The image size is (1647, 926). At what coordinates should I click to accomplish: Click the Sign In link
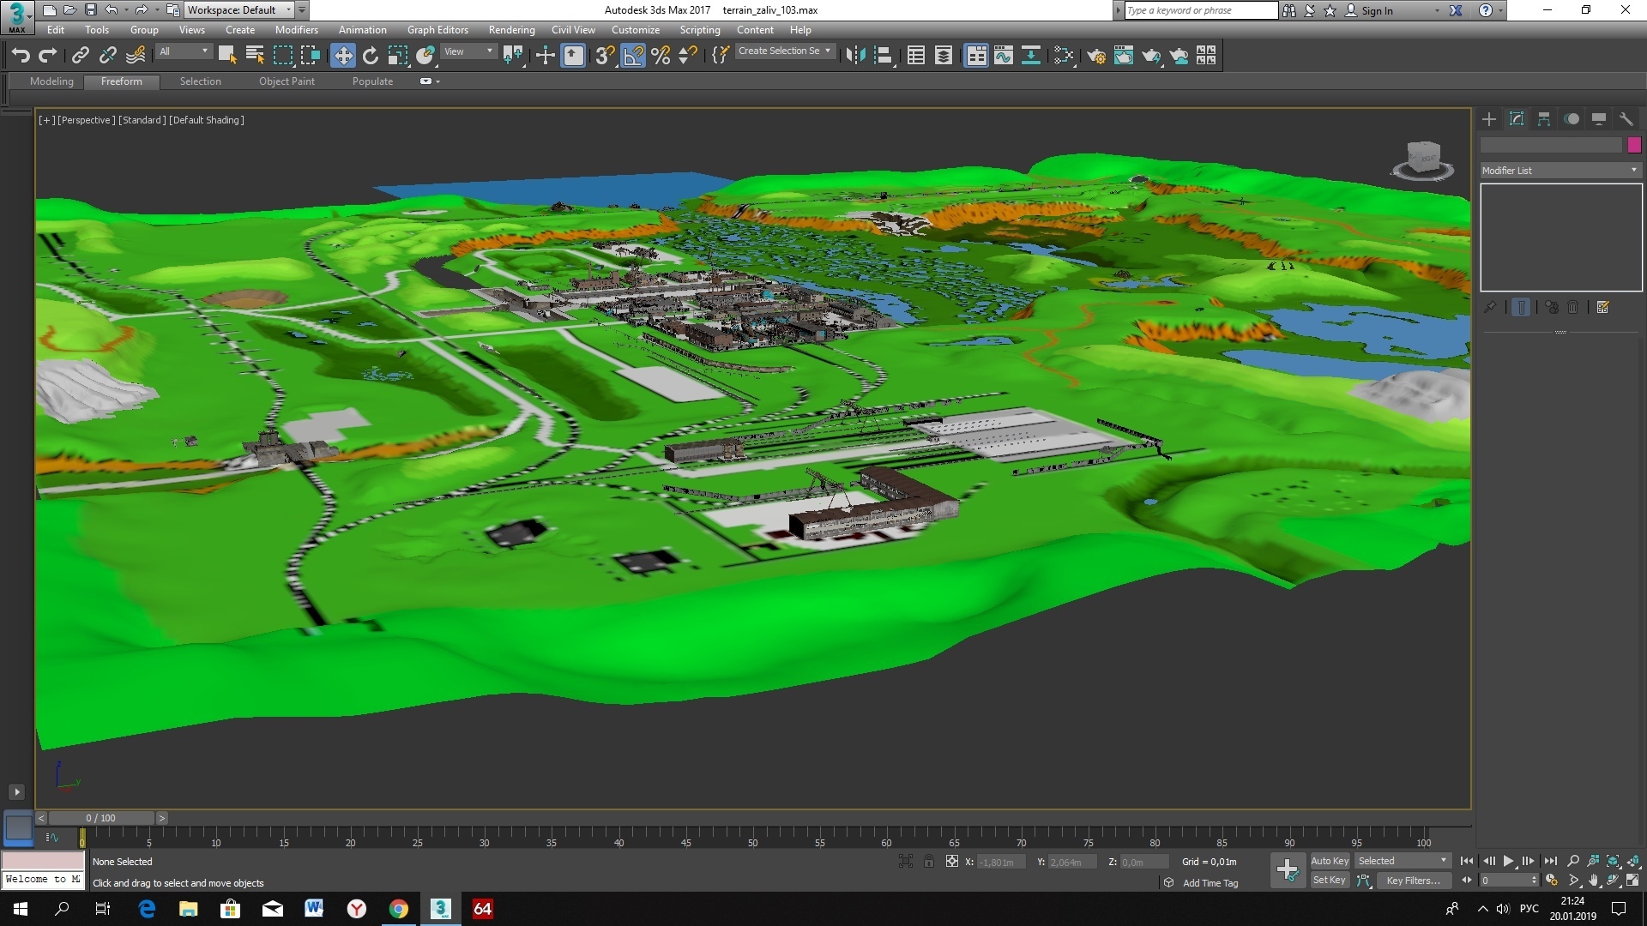(x=1377, y=10)
